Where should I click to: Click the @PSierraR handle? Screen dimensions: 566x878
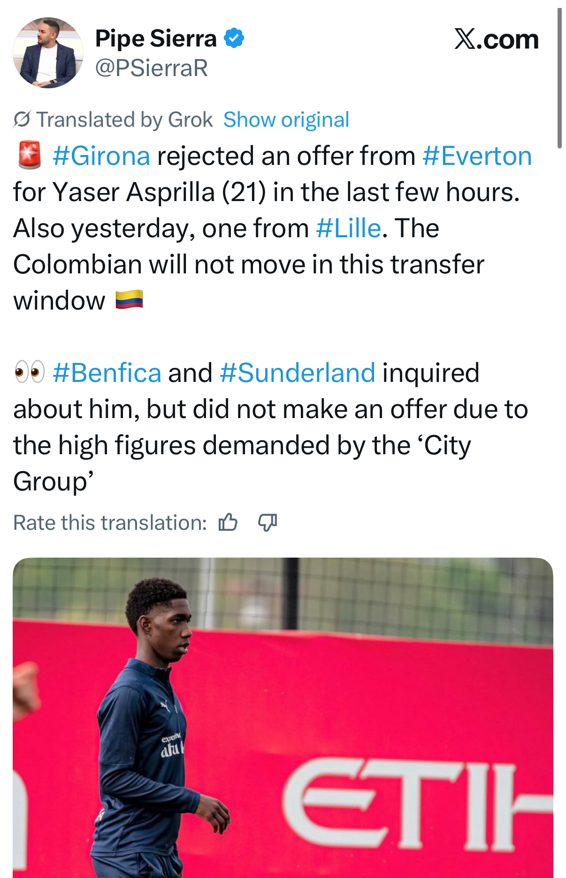pyautogui.click(x=151, y=68)
